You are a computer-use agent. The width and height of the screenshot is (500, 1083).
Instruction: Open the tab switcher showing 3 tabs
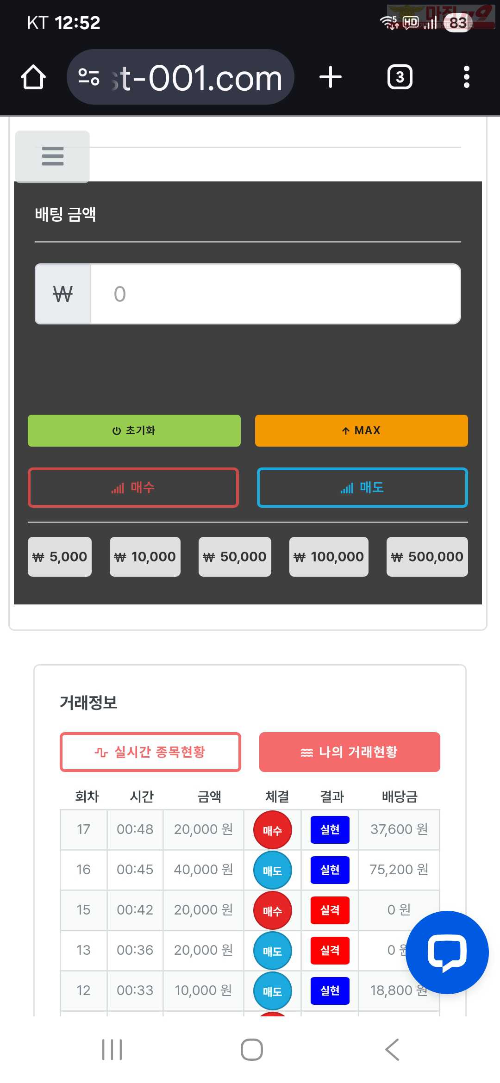coord(400,77)
